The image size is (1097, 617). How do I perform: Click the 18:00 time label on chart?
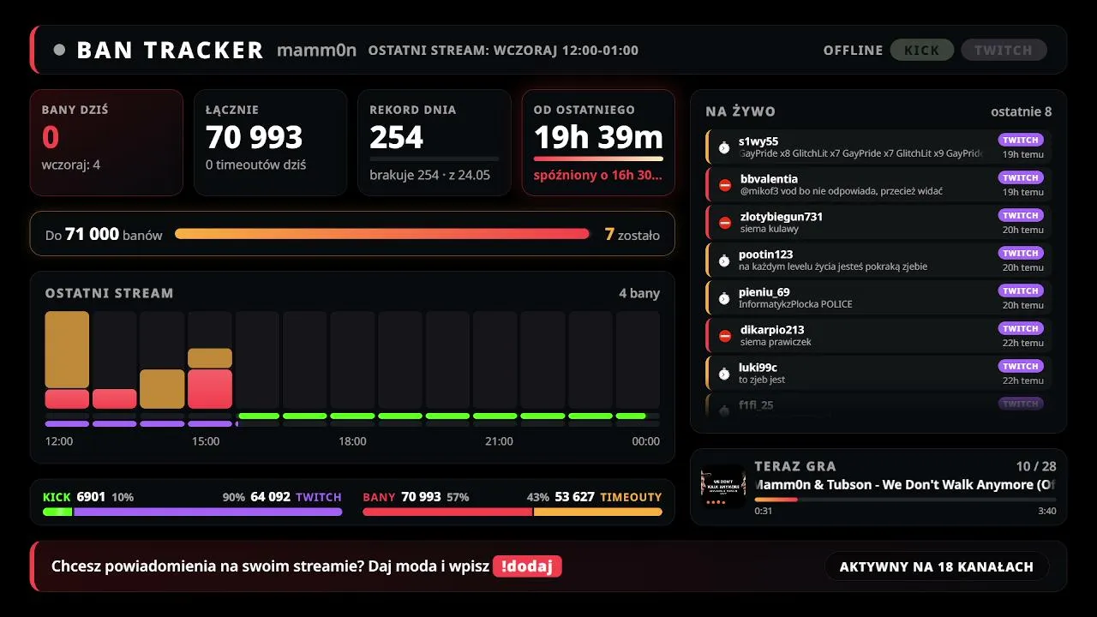pyautogui.click(x=352, y=441)
